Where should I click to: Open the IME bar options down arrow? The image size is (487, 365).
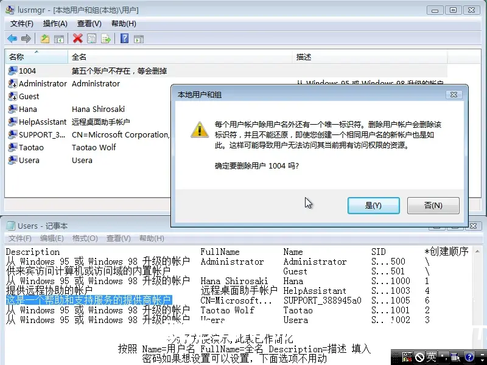(x=482, y=360)
